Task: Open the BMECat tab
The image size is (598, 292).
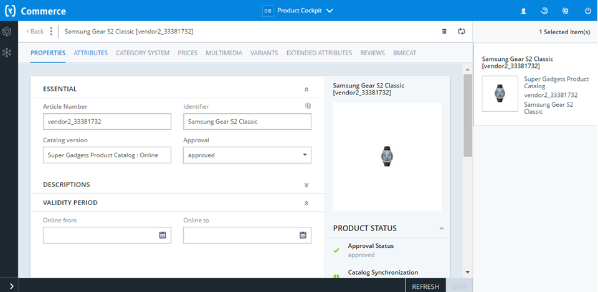Action: tap(405, 53)
